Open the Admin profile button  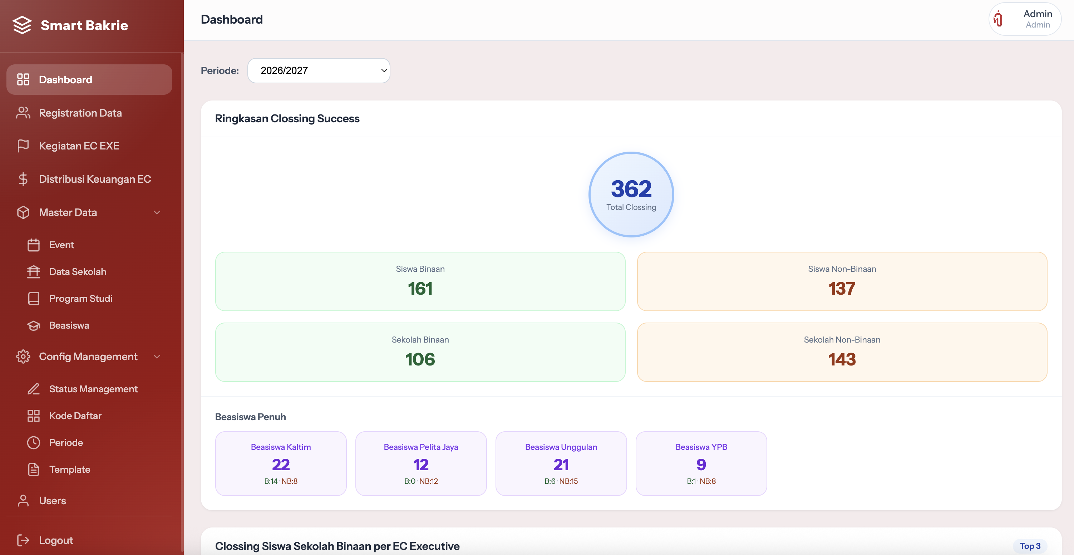(1025, 19)
